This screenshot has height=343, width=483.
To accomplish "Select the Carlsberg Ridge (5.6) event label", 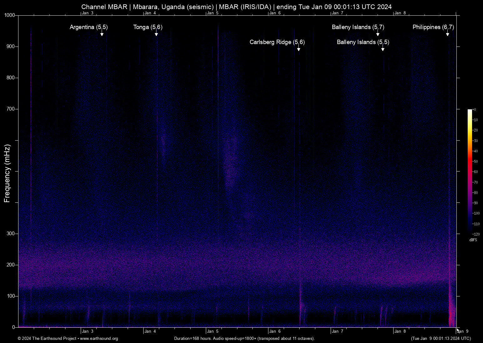I will click(277, 42).
